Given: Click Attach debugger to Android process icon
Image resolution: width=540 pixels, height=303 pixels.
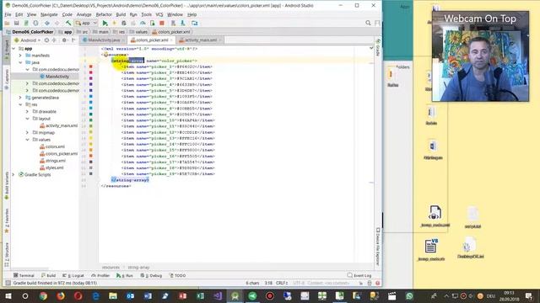Looking at the screenshot, I should pyautogui.click(x=152, y=23).
